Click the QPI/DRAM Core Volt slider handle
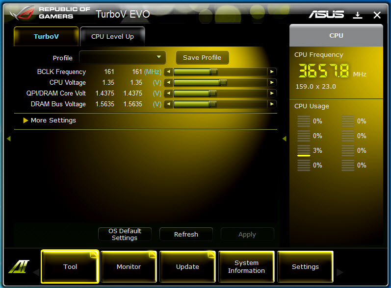This screenshot has height=288, width=391. click(x=213, y=93)
